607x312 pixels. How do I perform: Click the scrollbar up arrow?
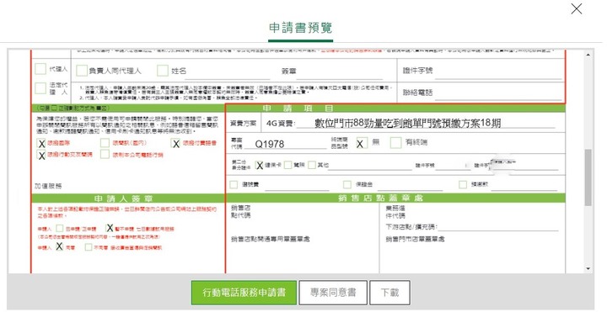(x=588, y=55)
